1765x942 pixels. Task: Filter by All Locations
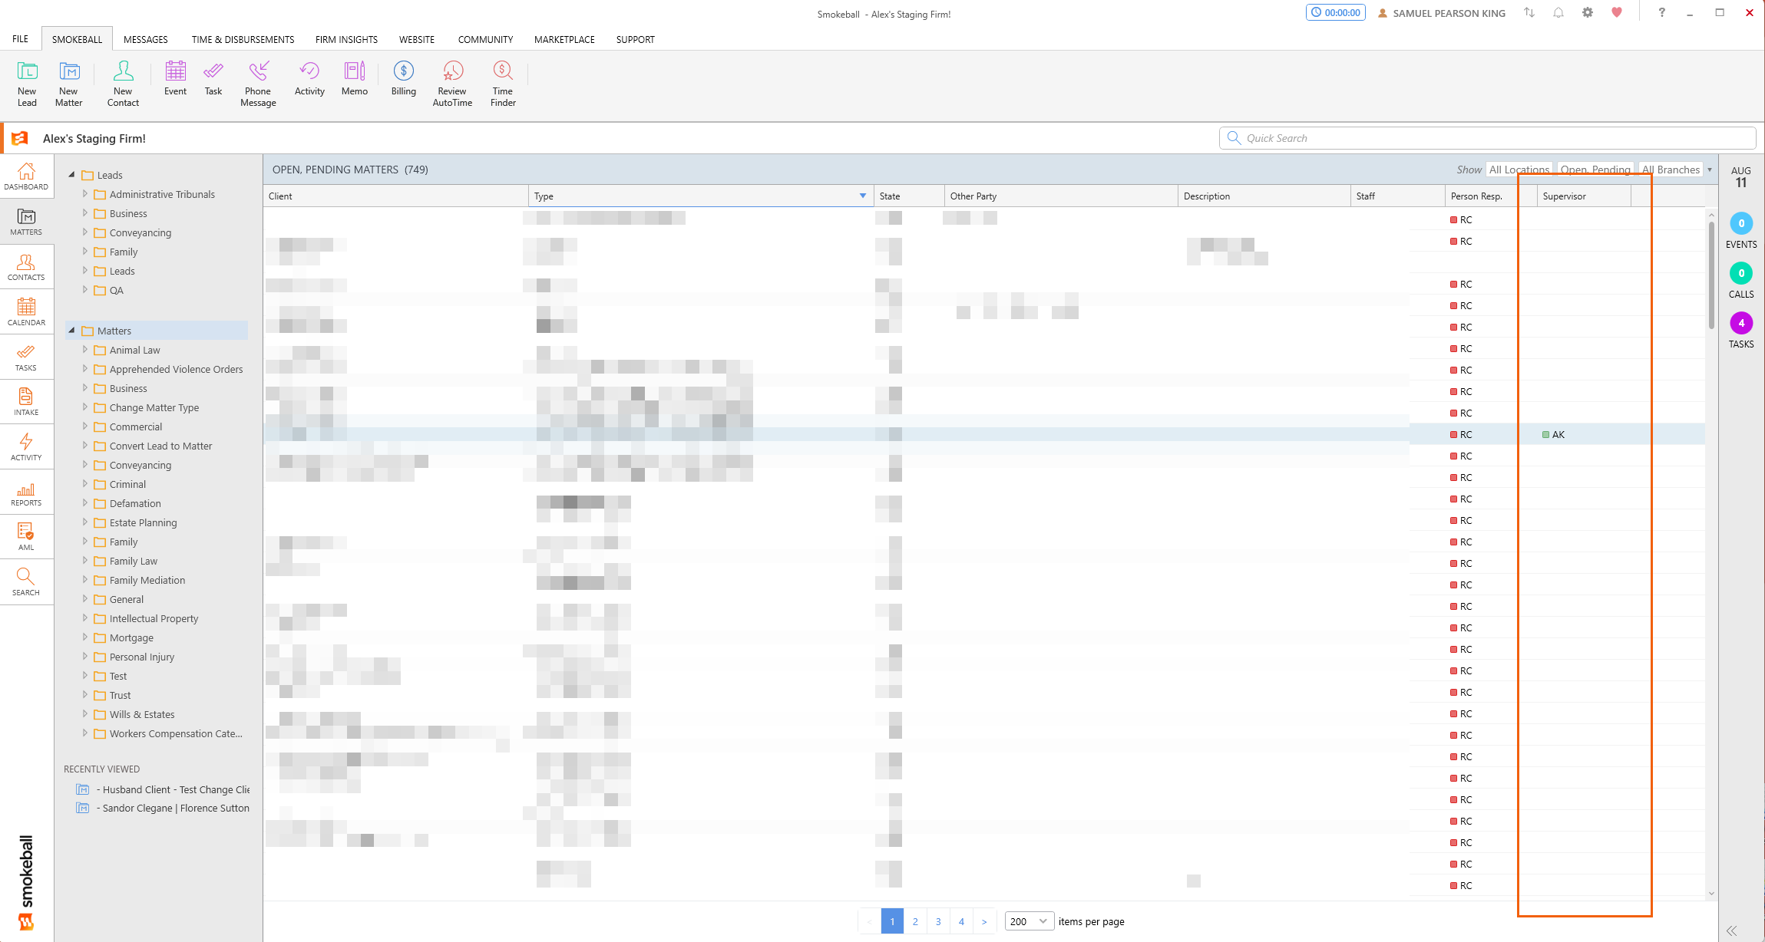point(1519,170)
